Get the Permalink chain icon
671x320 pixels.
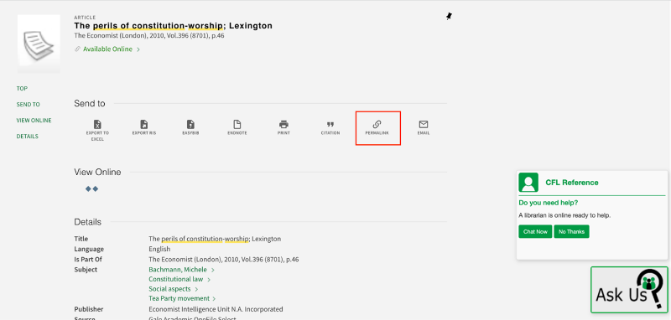click(x=377, y=124)
